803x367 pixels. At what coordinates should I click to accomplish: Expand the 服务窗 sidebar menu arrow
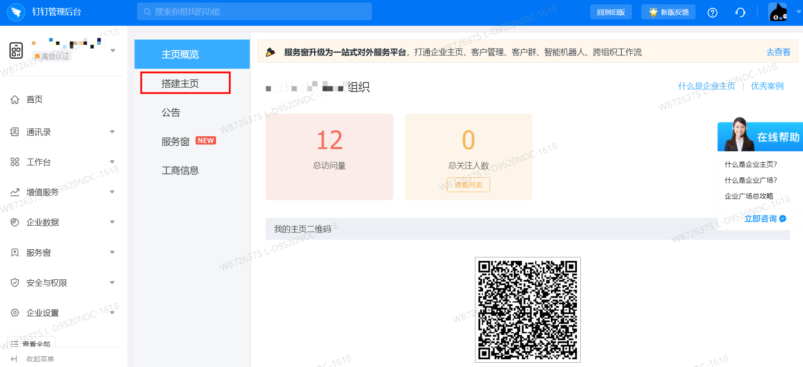pyautogui.click(x=112, y=253)
